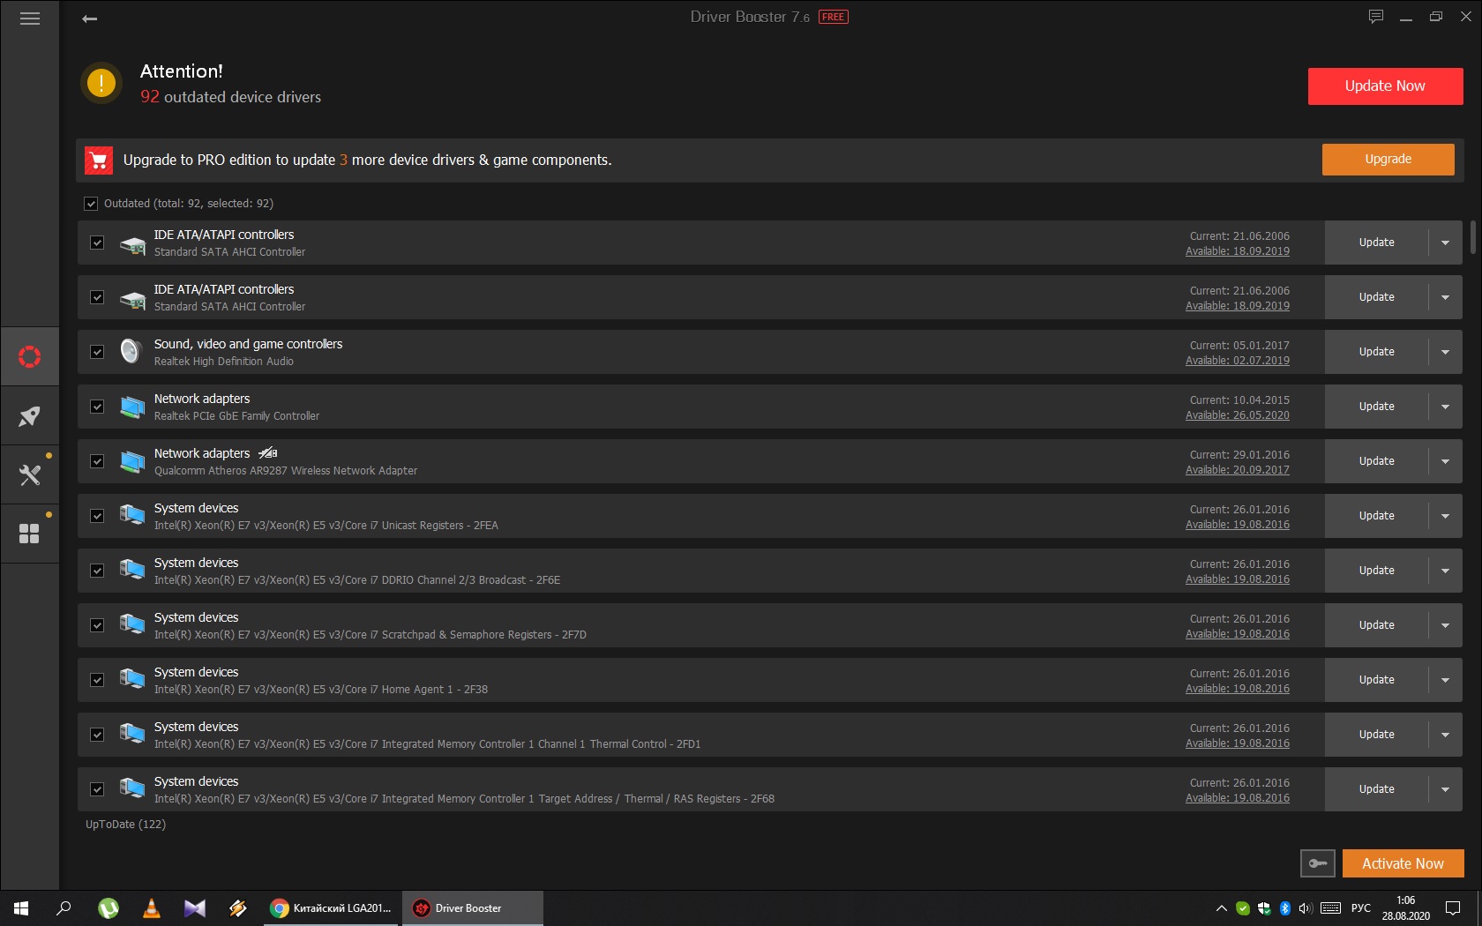The image size is (1482, 926).
Task: Click the red shopping cart icon
Action: click(99, 161)
